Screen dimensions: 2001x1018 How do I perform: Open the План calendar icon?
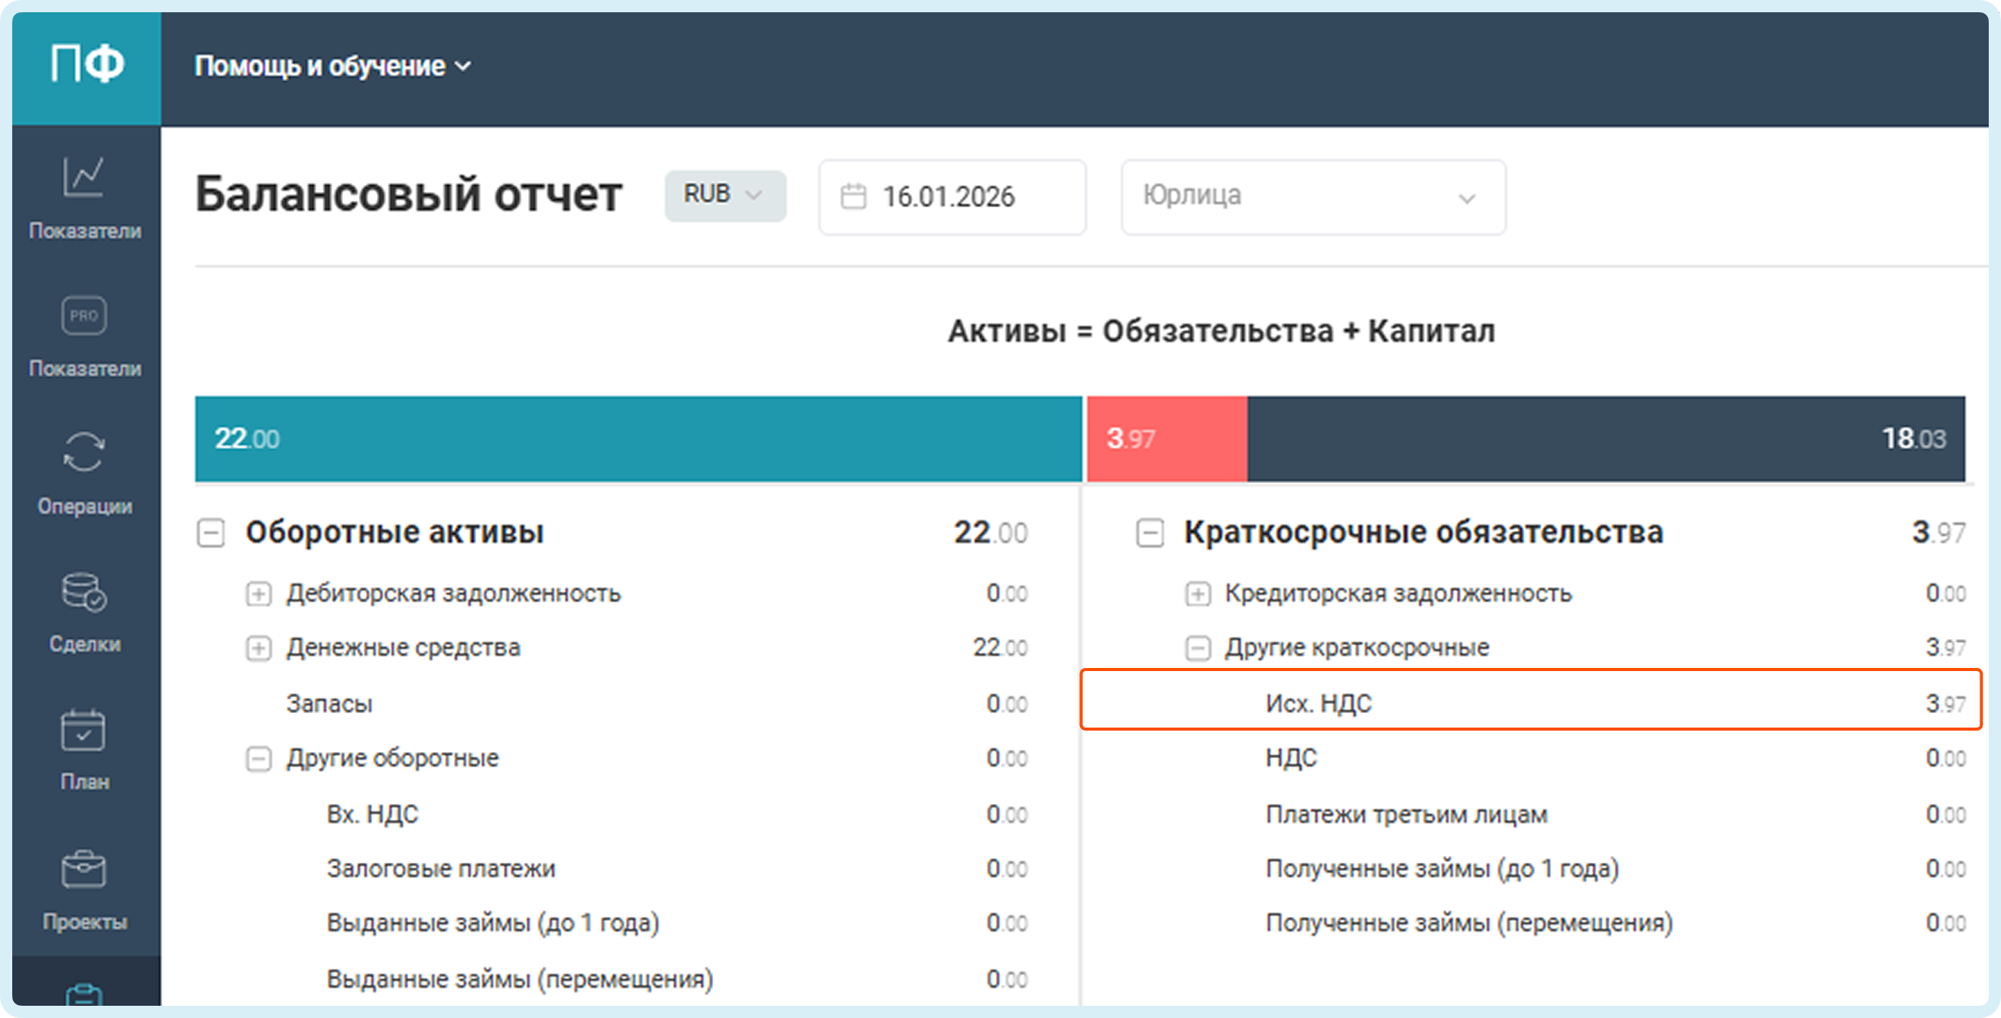[83, 731]
